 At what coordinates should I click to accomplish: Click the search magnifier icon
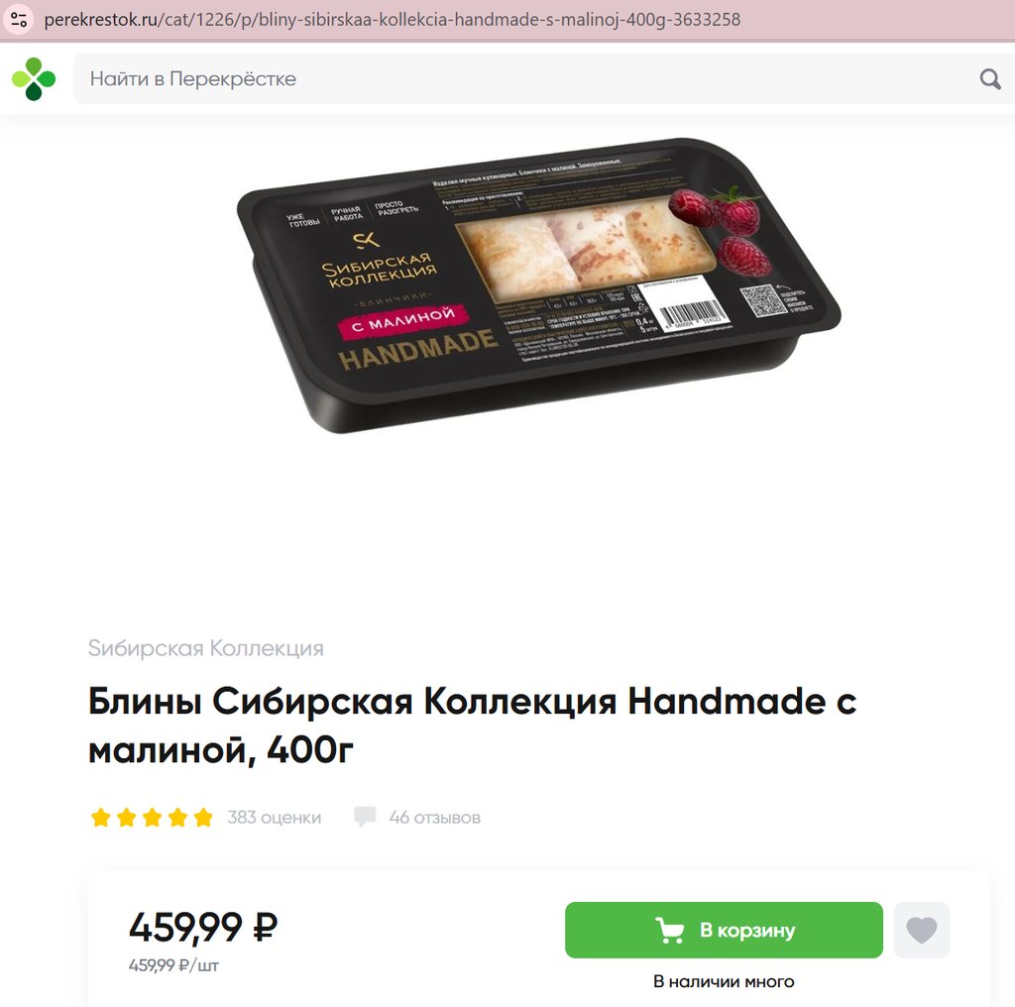tap(990, 79)
